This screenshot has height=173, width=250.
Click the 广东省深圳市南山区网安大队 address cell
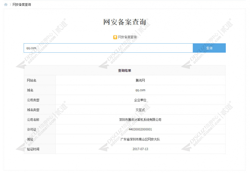[x=140, y=139]
